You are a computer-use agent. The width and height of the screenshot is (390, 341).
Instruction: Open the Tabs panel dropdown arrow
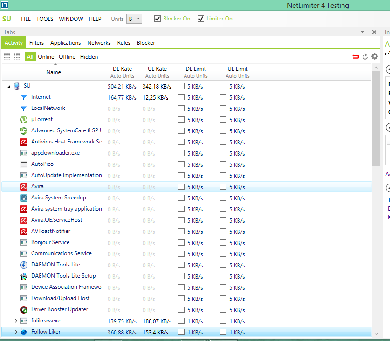[363, 32]
